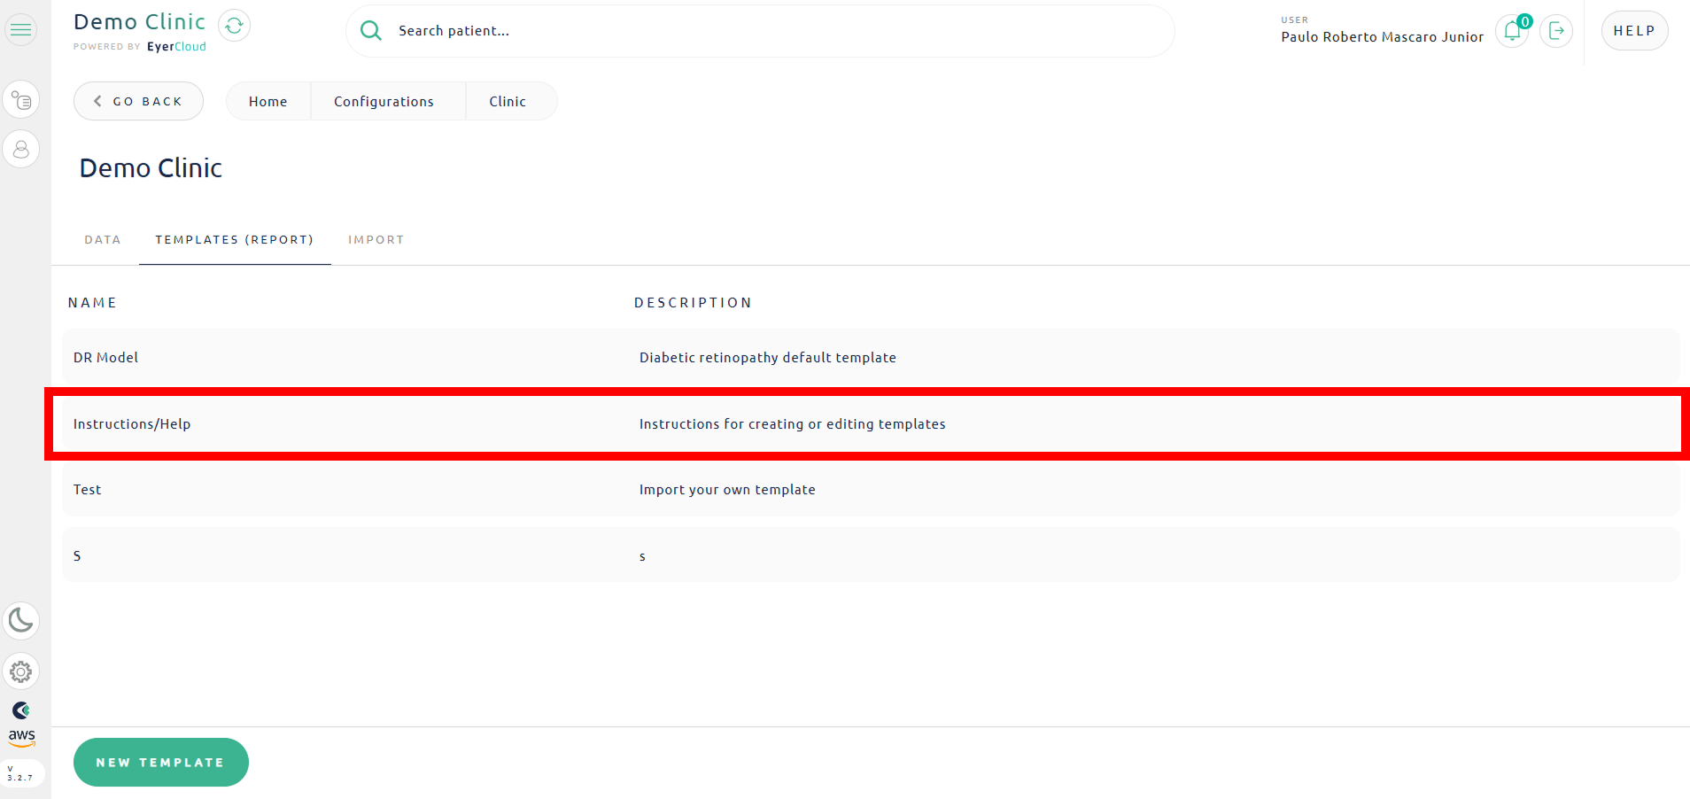Open the hamburger menu in sidebar
The width and height of the screenshot is (1690, 799).
(x=21, y=30)
